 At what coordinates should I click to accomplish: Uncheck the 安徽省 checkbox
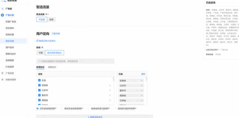click(39, 85)
